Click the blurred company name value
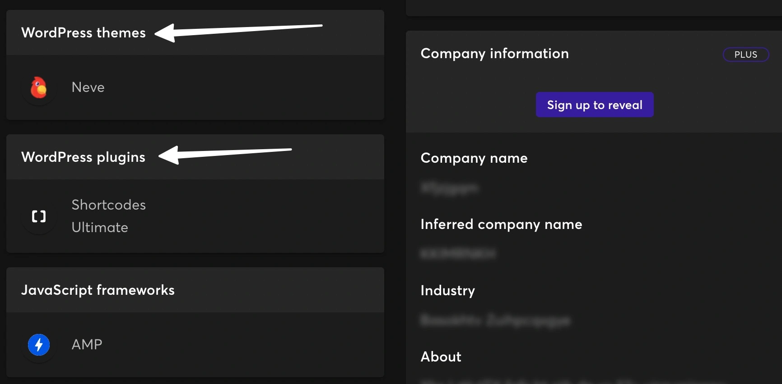 click(449, 187)
